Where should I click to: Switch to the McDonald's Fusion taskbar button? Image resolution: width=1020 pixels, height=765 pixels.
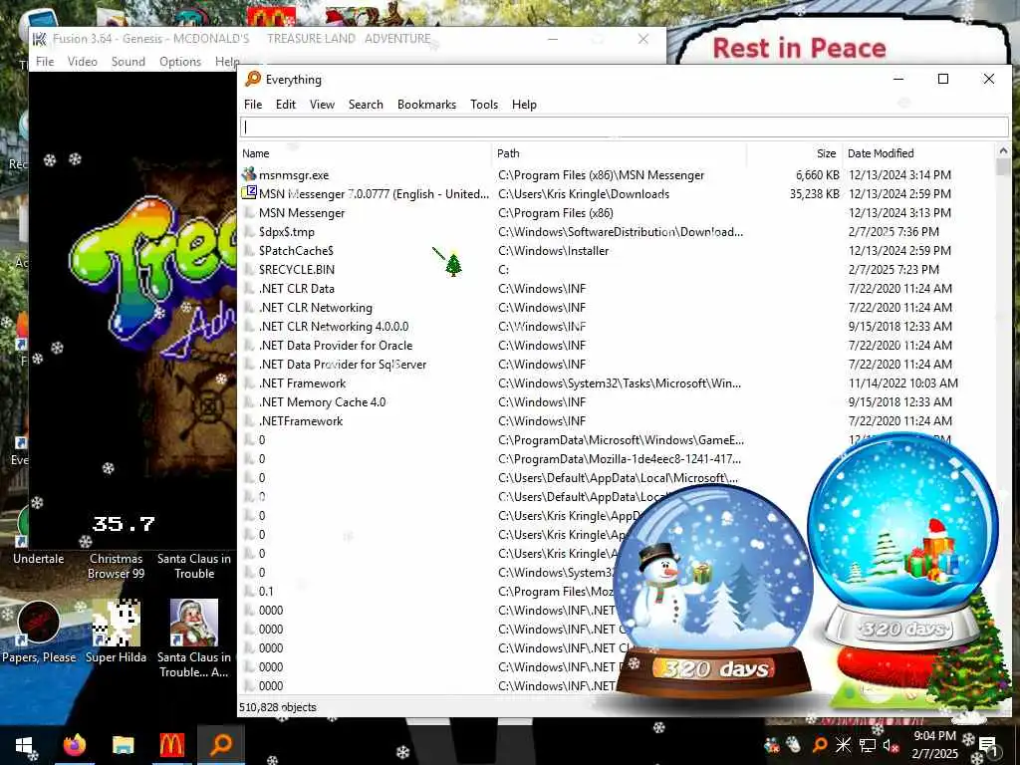(x=171, y=745)
